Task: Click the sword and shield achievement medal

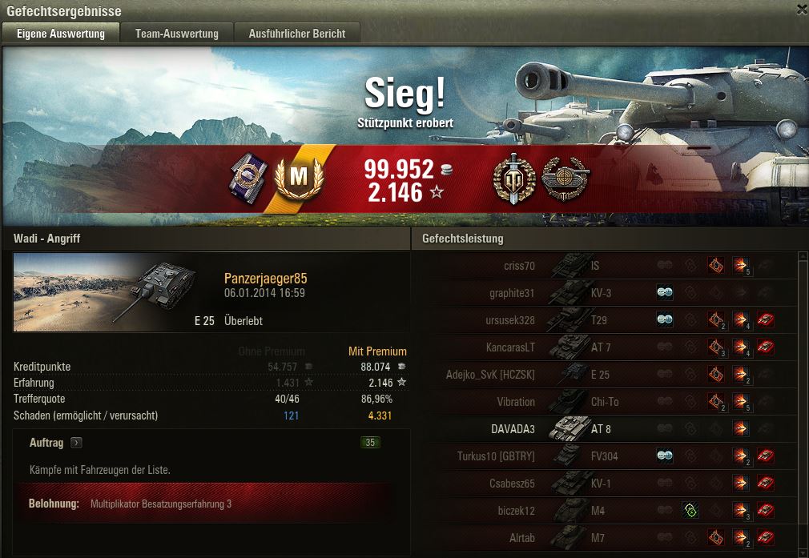Action: pos(514,179)
